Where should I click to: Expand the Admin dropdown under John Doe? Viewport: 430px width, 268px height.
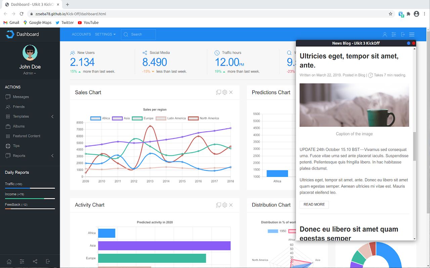pyautogui.click(x=30, y=73)
